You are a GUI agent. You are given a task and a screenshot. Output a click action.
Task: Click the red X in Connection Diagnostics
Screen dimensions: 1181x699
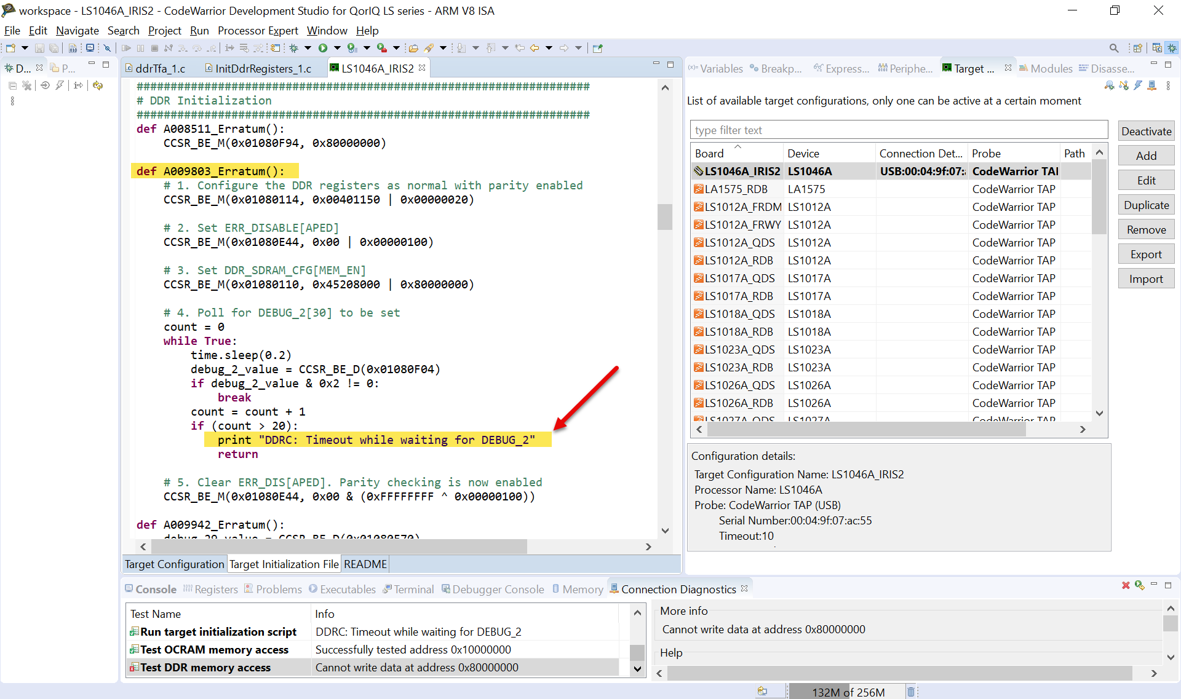(x=1125, y=585)
